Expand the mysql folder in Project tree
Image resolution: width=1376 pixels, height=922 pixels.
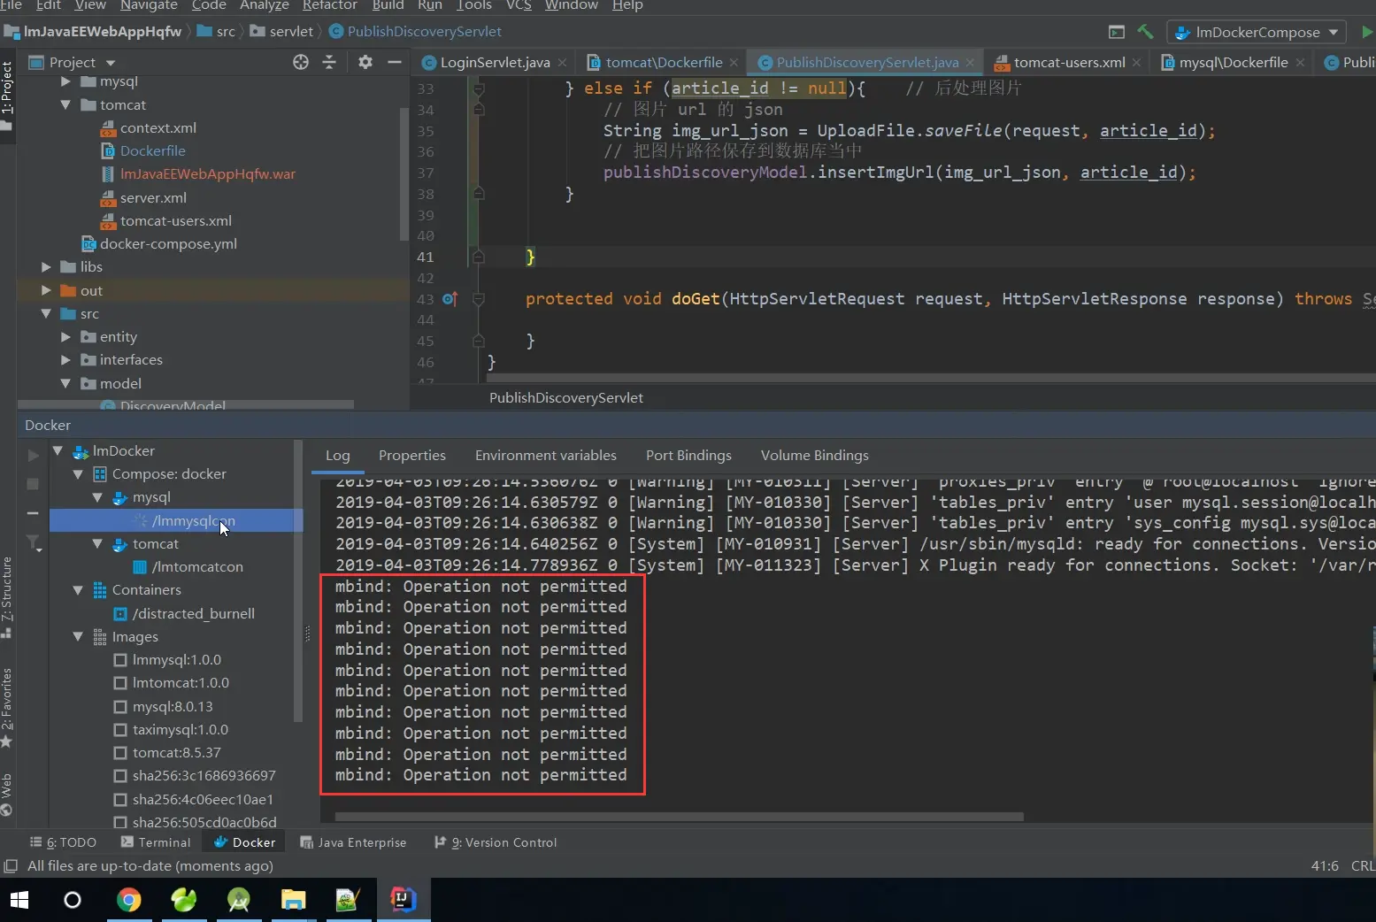tap(65, 81)
